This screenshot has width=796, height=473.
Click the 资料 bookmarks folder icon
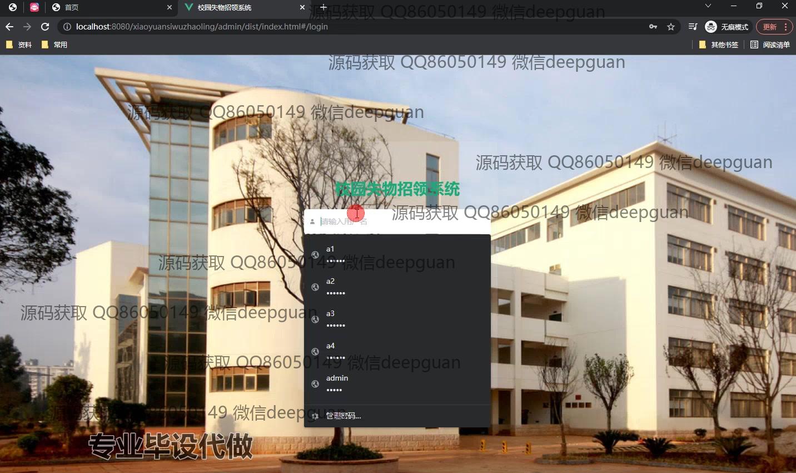9,45
